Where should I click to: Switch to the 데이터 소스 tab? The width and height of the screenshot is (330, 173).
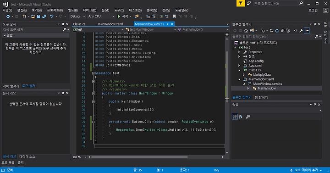pyautogui.click(x=27, y=157)
